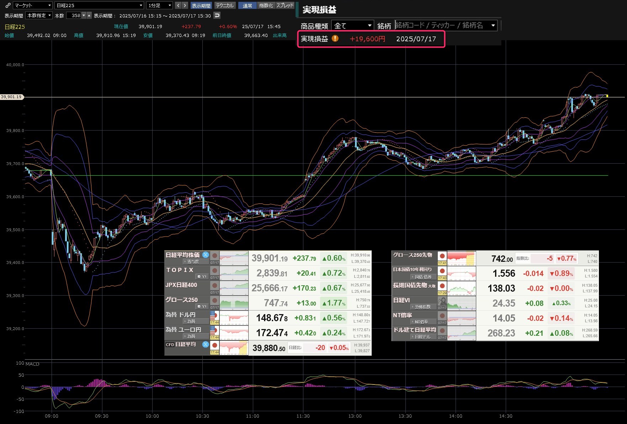Click the Japan flag on 長期国債先物 row
627x424 pixels.
pyautogui.click(x=442, y=286)
